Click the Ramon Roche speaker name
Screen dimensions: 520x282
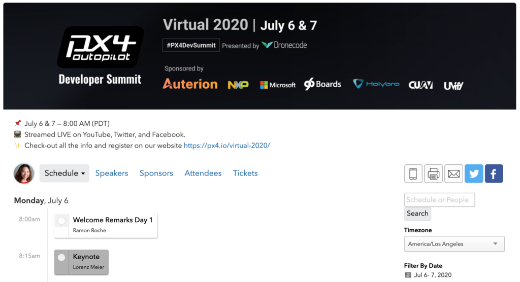coord(89,230)
